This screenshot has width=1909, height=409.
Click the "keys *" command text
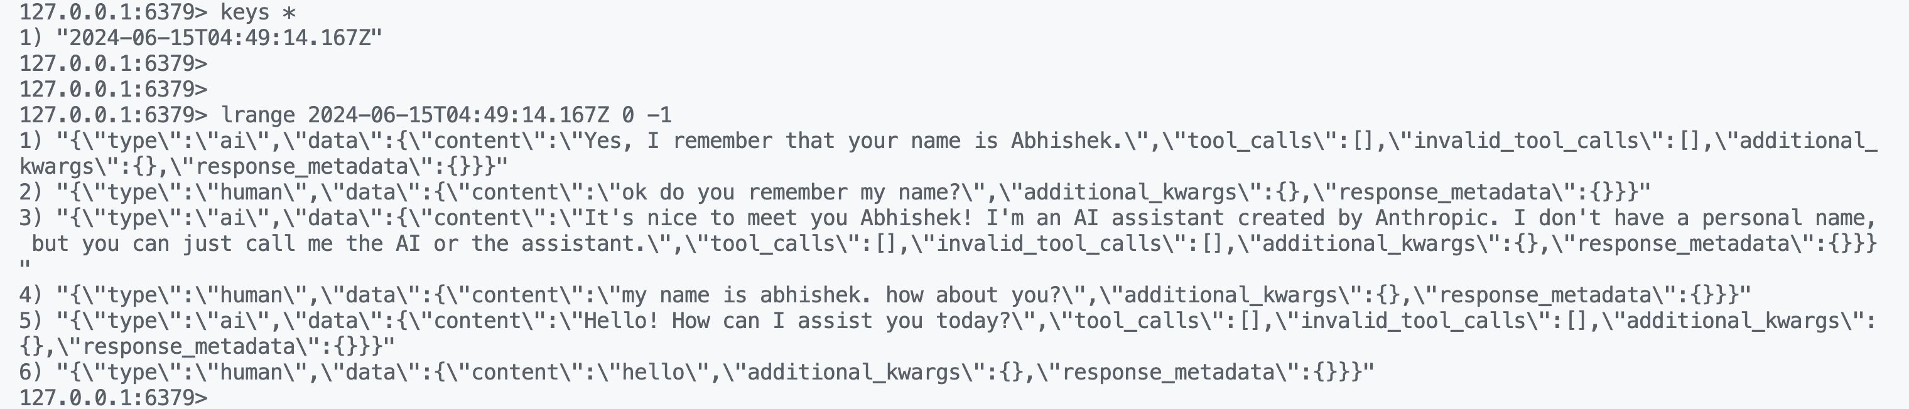coord(258,13)
